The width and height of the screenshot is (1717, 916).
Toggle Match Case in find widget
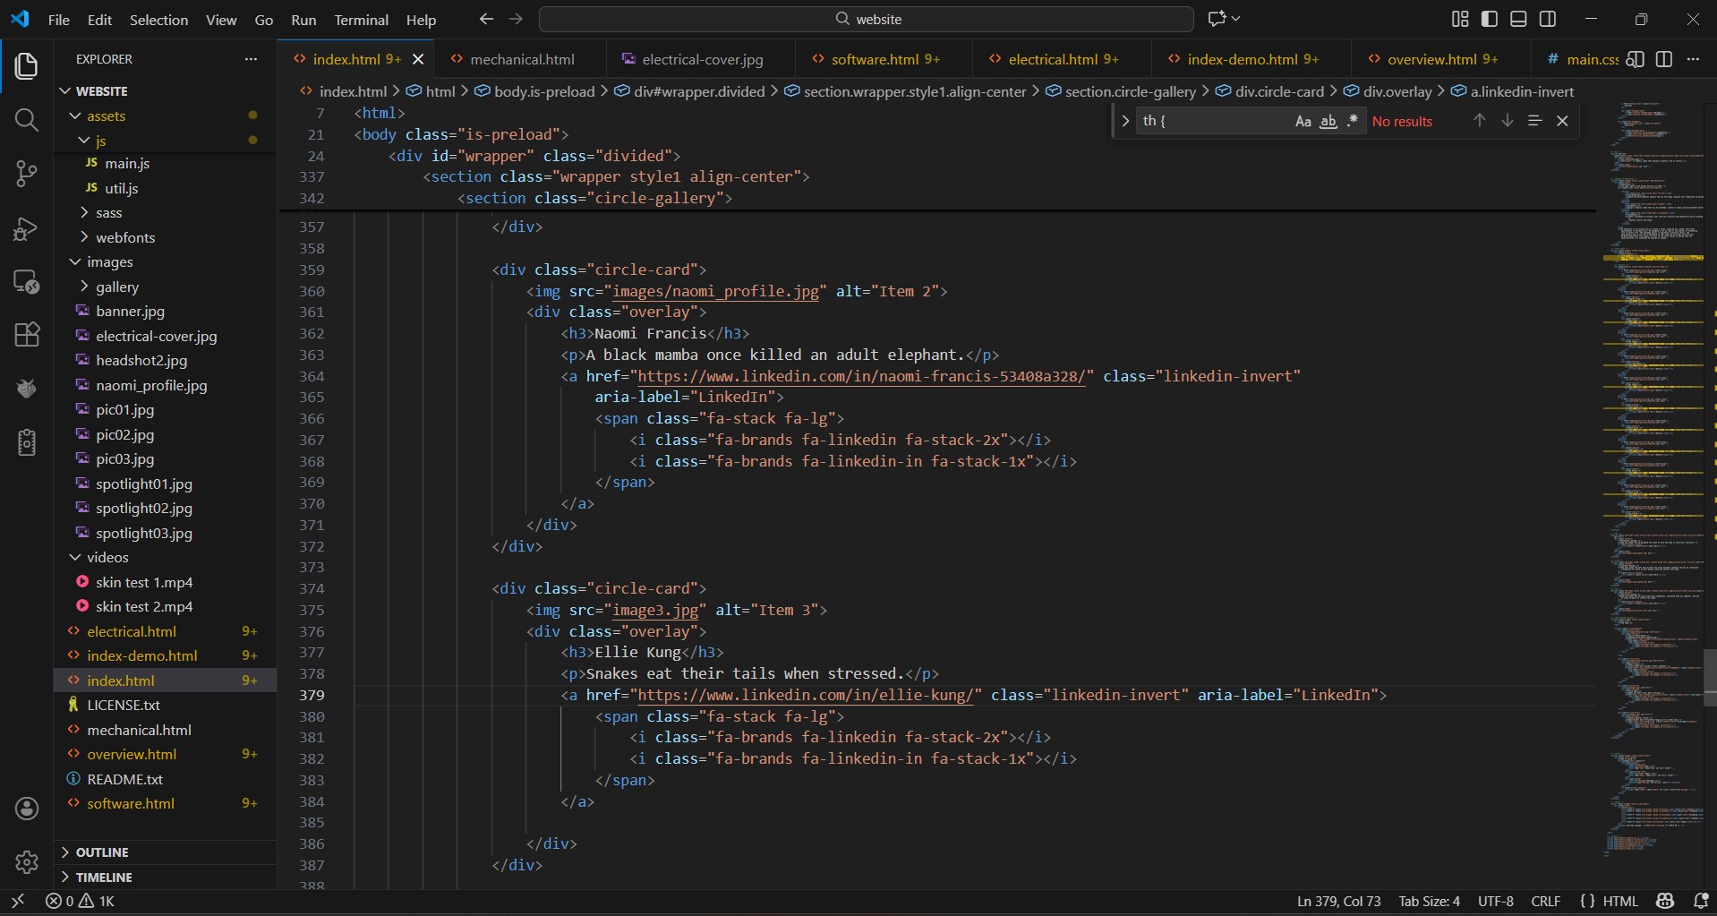tap(1303, 121)
